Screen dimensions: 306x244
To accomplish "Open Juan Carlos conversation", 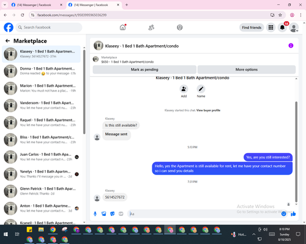I will pyautogui.click(x=41, y=157).
